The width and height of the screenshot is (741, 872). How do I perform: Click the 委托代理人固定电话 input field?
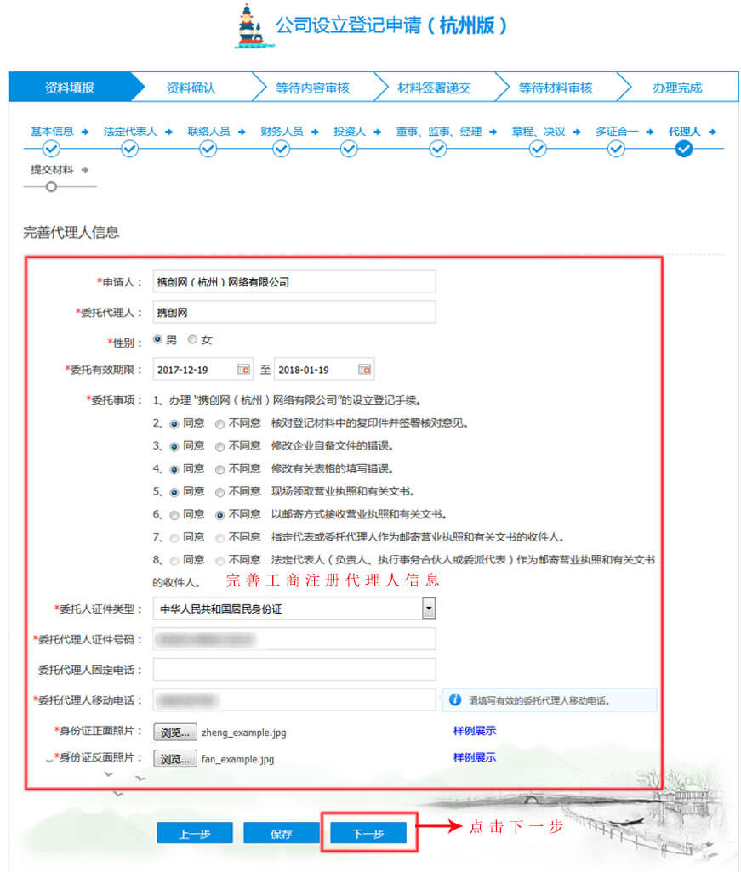point(294,669)
